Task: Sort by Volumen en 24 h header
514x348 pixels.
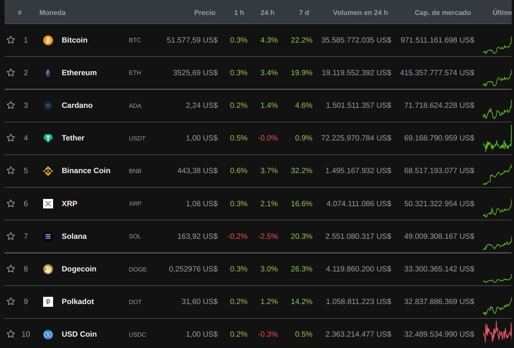Action: (x=360, y=12)
